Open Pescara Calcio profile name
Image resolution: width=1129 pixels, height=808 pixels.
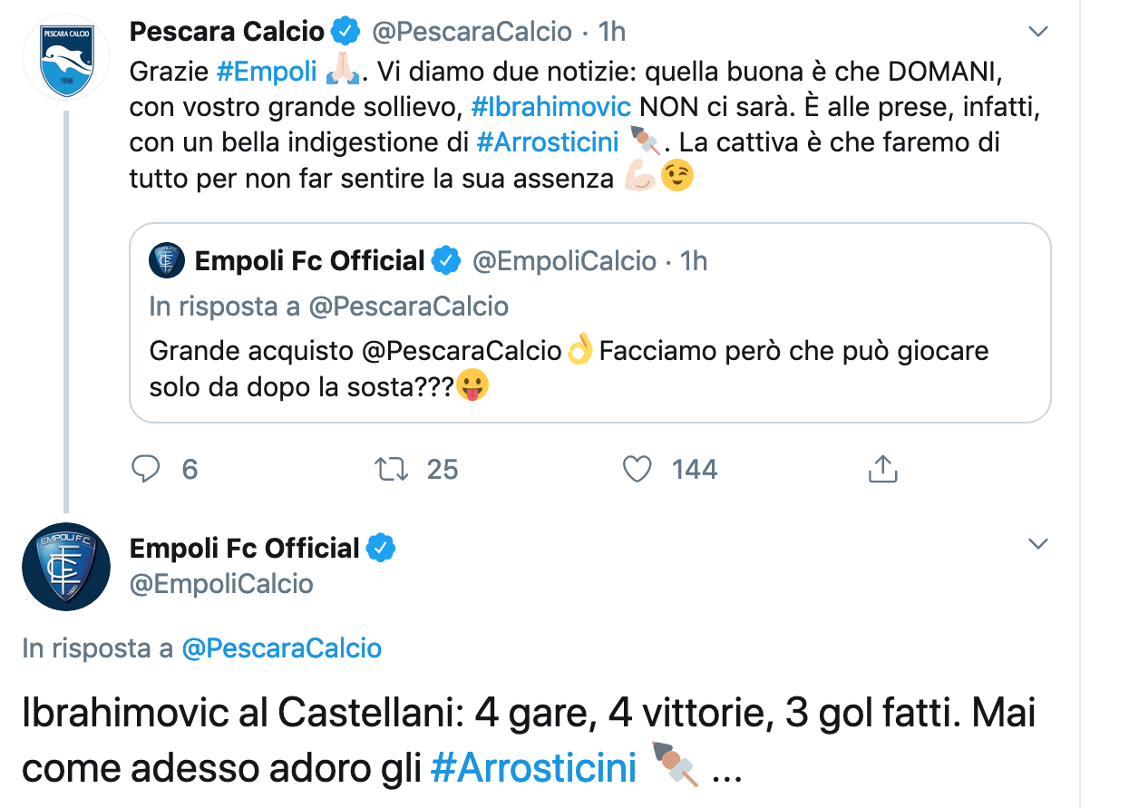227,32
